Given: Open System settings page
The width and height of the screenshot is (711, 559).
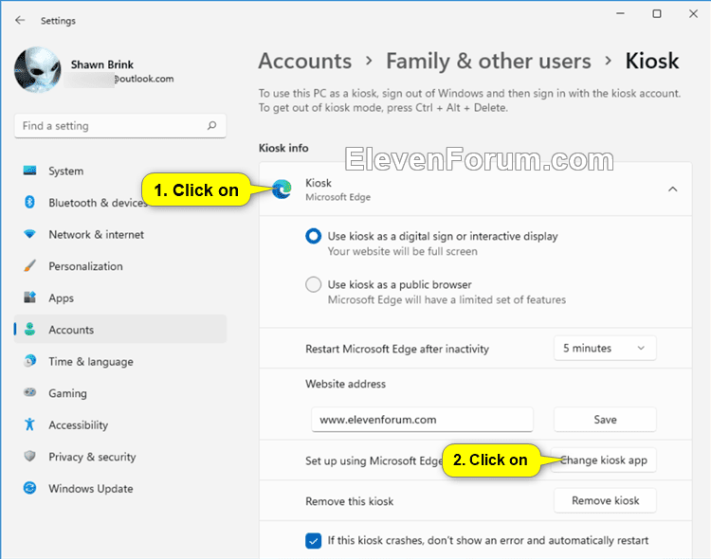Looking at the screenshot, I should click(120, 171).
